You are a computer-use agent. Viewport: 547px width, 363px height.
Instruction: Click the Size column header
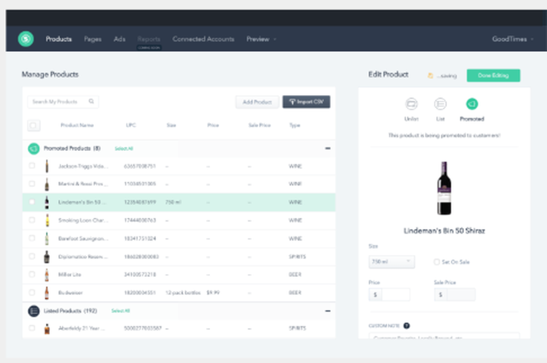point(171,126)
